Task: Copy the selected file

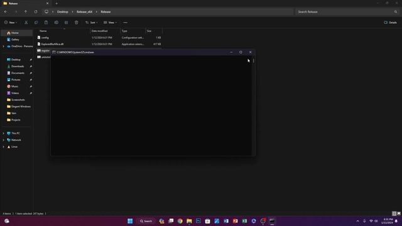Action: coord(36,23)
